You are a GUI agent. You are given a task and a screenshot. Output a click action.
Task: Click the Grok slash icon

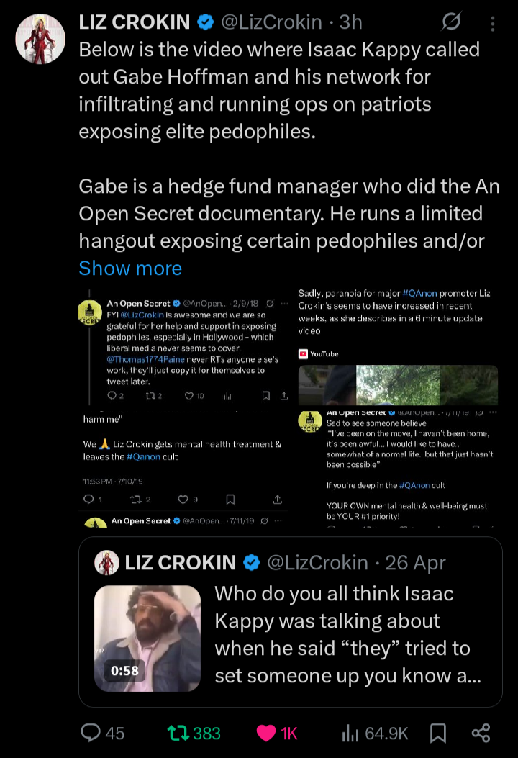[451, 23]
